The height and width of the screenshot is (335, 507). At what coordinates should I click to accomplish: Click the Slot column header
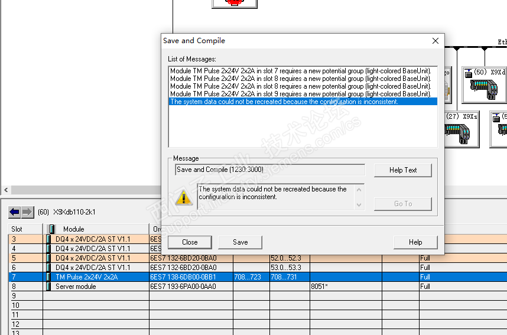25,229
